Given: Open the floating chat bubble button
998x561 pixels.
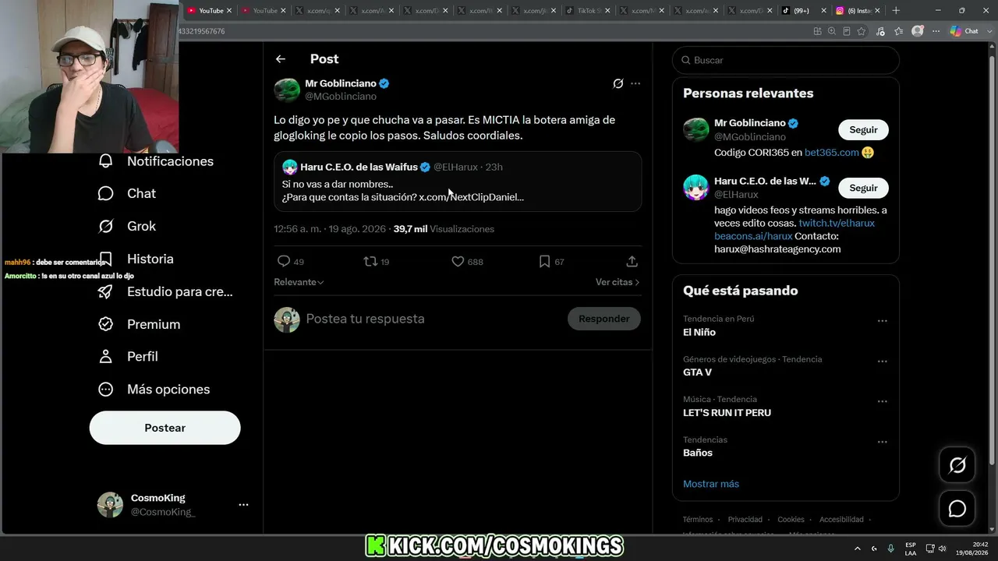Looking at the screenshot, I should click(x=957, y=509).
